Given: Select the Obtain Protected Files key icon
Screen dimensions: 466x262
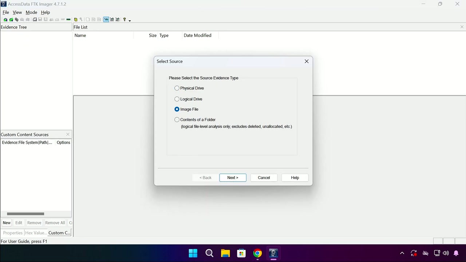Looking at the screenshot, I should tap(81, 19).
